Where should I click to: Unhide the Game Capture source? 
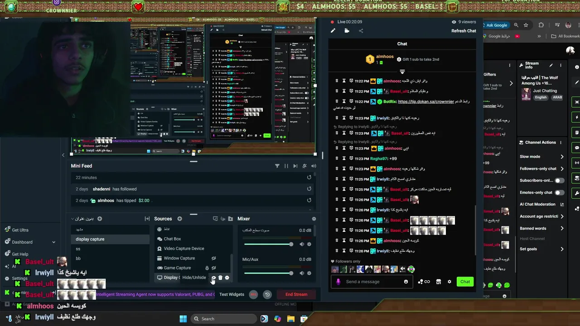tap(213, 268)
